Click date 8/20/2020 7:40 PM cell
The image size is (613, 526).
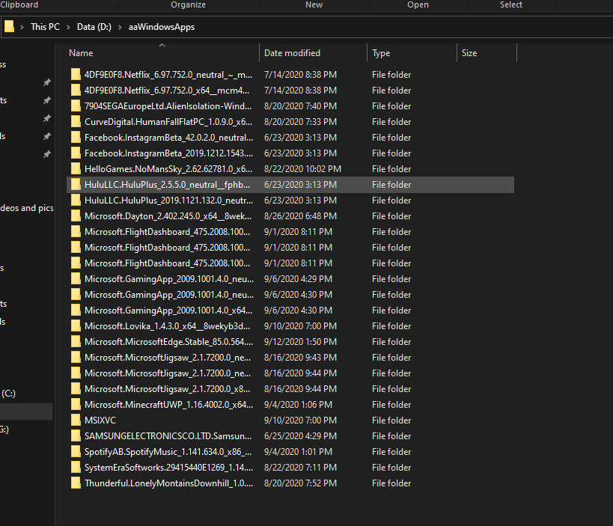pos(300,106)
